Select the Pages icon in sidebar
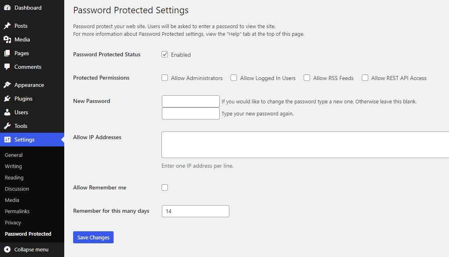 (x=7, y=53)
